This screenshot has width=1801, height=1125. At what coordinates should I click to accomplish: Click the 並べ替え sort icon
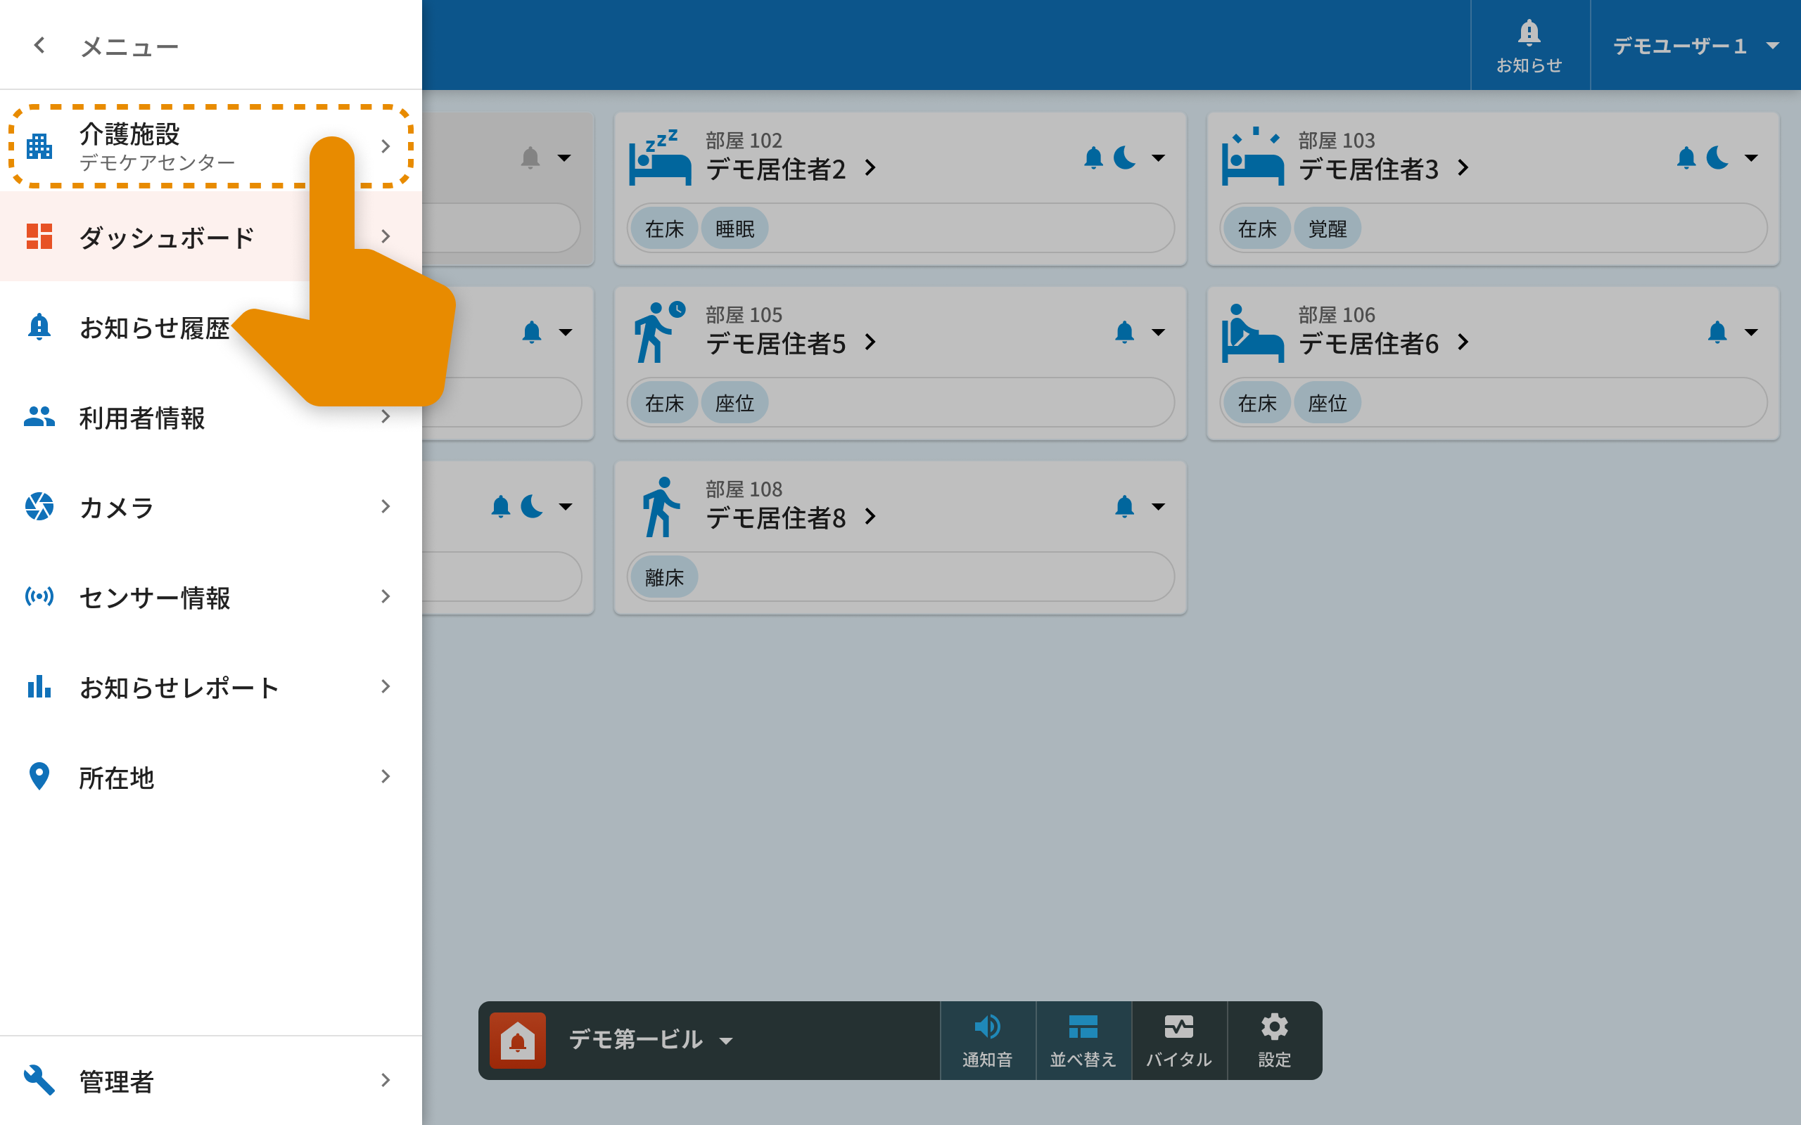[1083, 1039]
